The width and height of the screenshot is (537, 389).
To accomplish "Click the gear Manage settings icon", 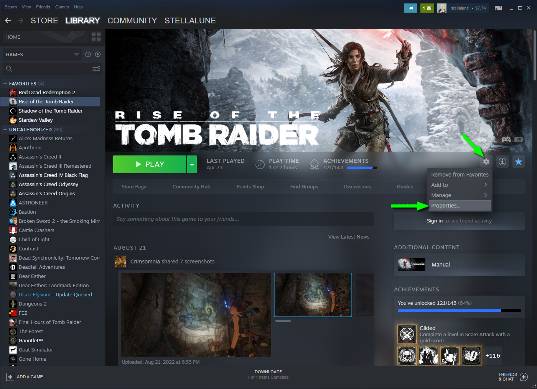I will tap(486, 162).
